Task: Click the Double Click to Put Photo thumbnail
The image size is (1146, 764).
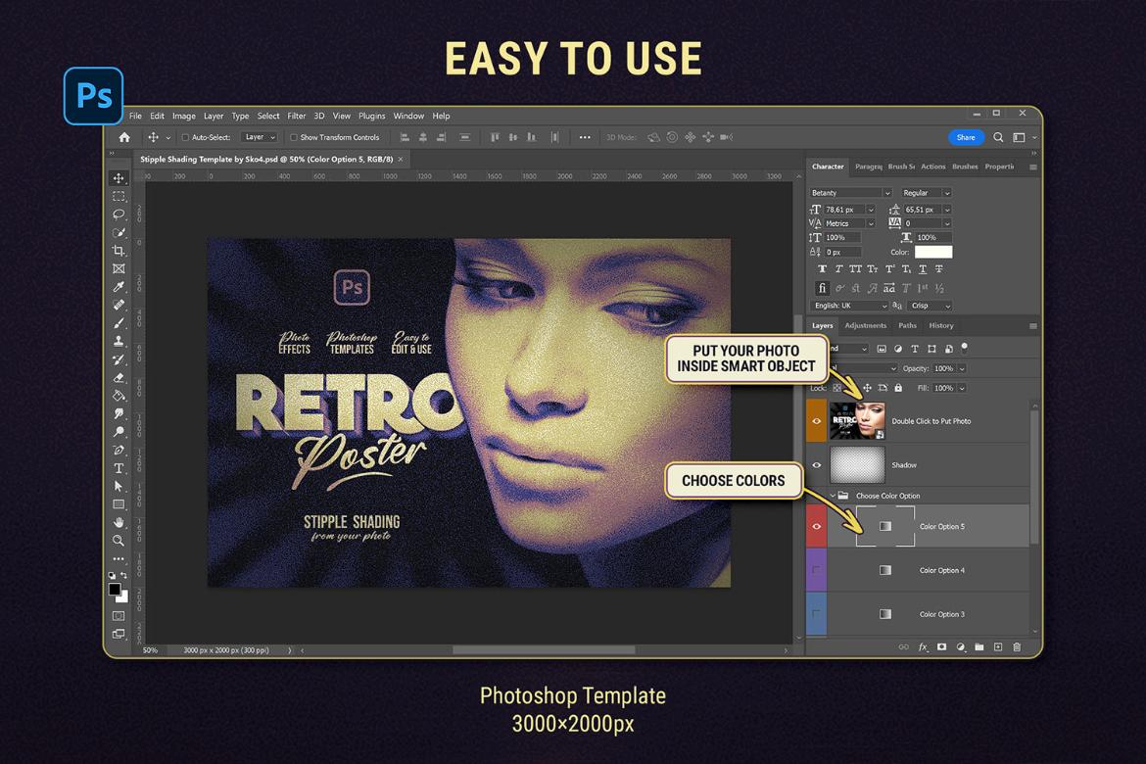Action: click(x=857, y=421)
